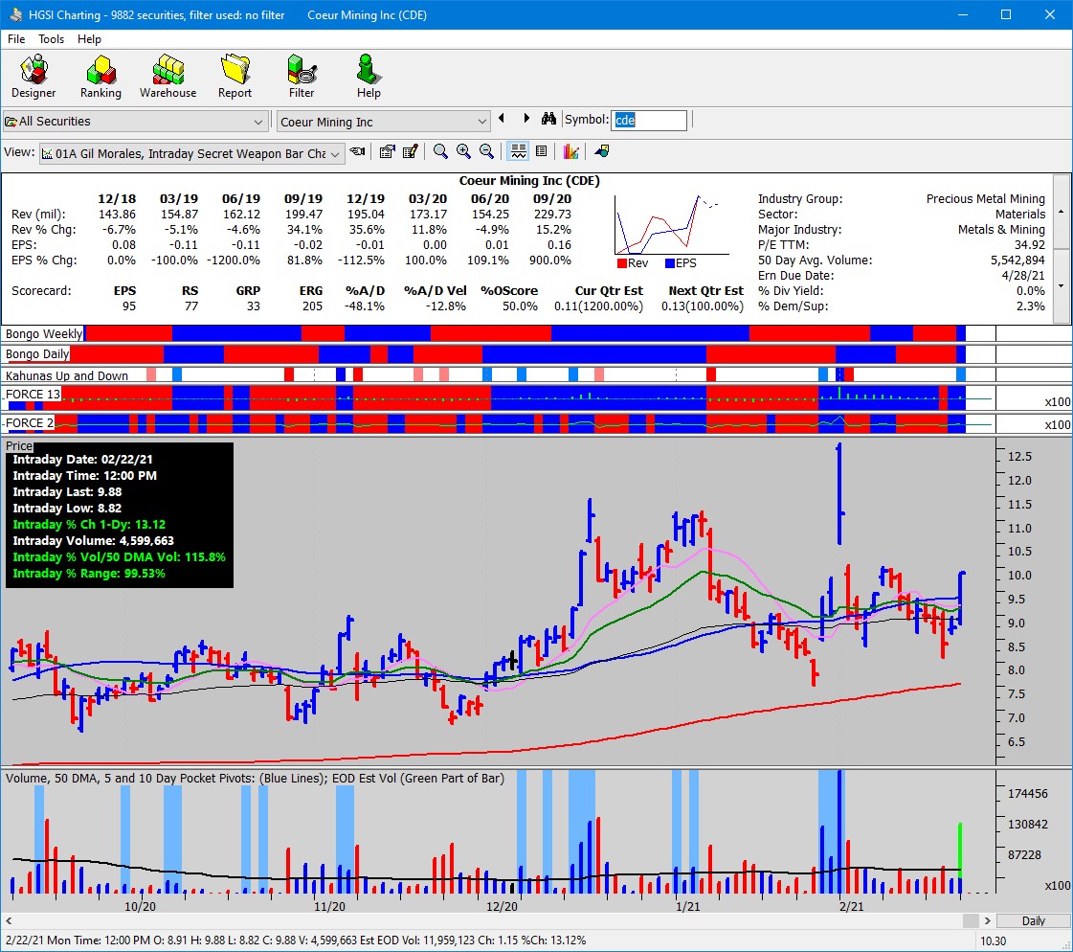
Task: Click the Ern Due Date 4/28/21 value
Action: click(1023, 275)
